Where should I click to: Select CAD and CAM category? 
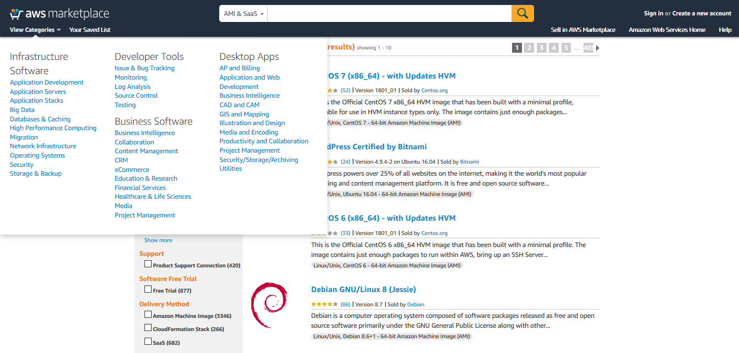pos(240,105)
